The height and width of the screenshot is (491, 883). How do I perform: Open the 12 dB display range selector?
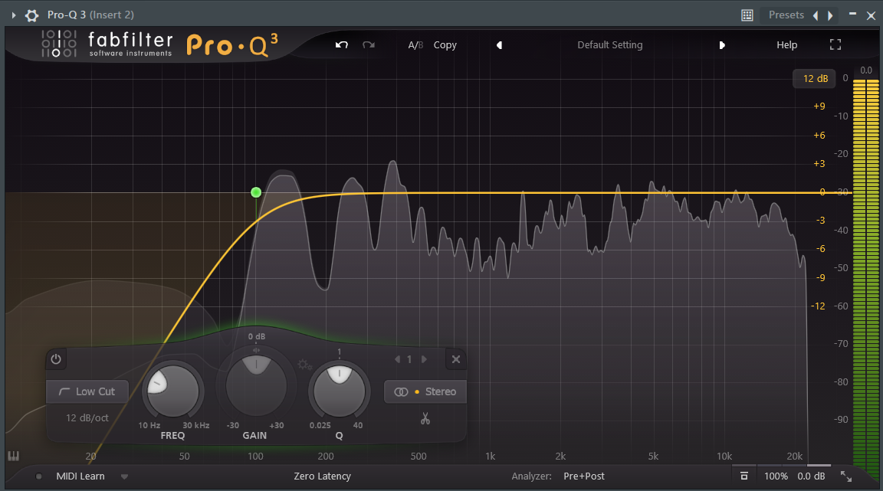click(x=814, y=78)
